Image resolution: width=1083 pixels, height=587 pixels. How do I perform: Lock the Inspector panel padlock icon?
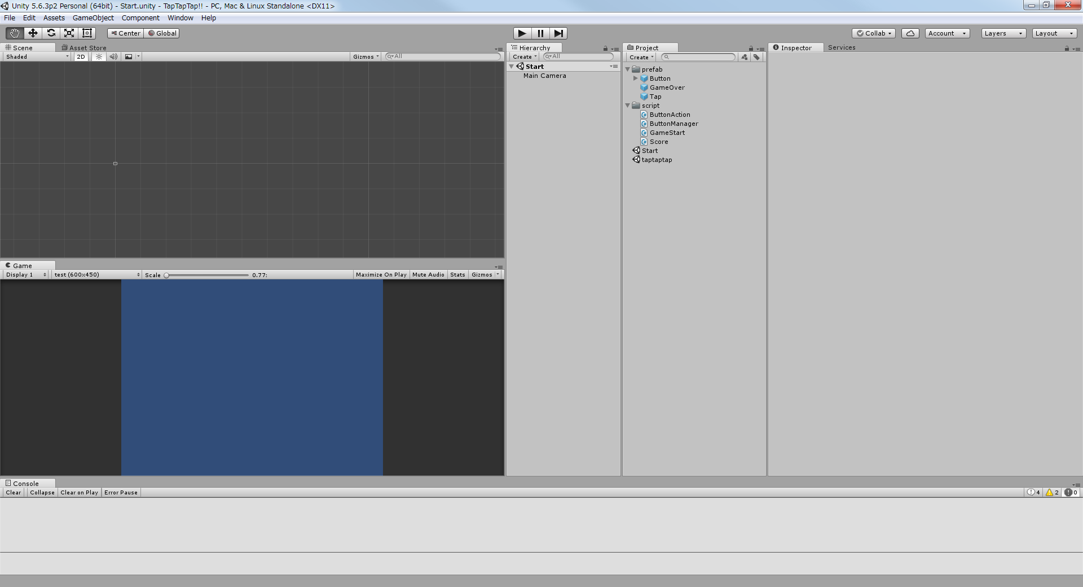tap(1067, 49)
